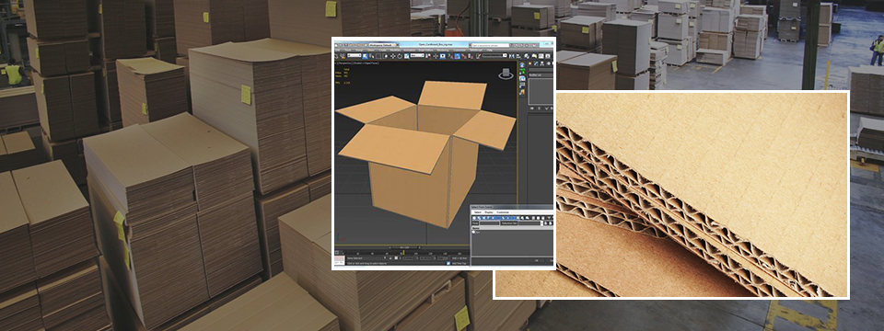Screen dimensions: 884x331
Task: Click the Align tool icon
Action: [518, 56]
